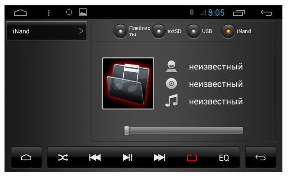Tap the album art folder thumbnail
The height and width of the screenshot is (178, 289).
pyautogui.click(x=128, y=83)
